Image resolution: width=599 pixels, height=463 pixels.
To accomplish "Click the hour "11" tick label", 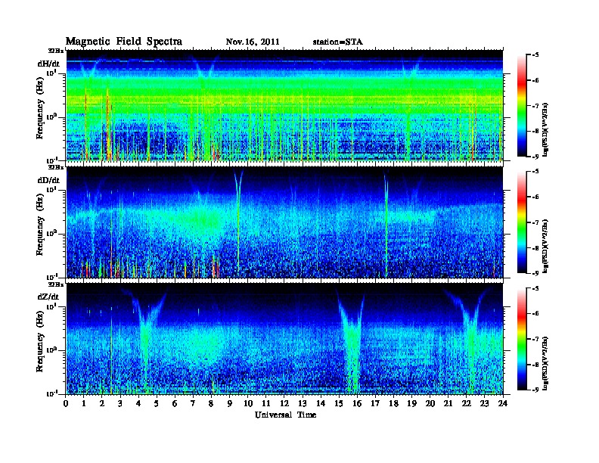I will [x=266, y=404].
